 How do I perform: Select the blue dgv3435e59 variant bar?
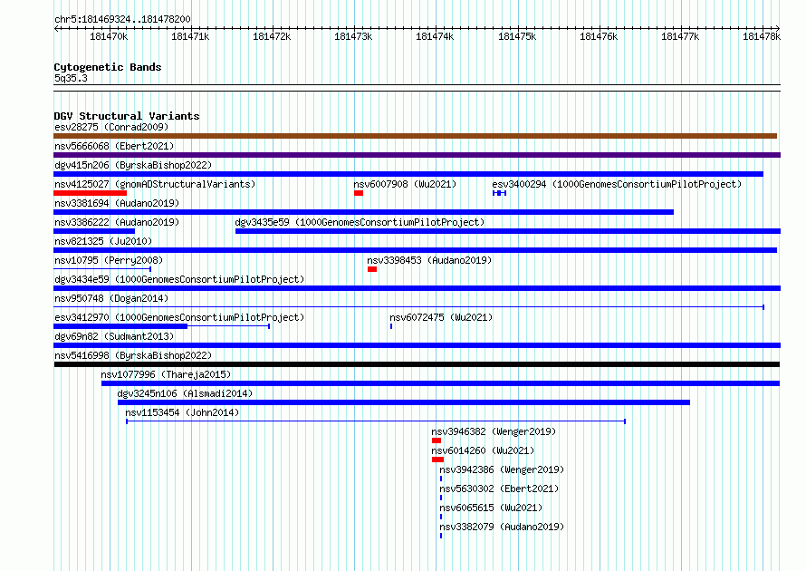point(508,231)
